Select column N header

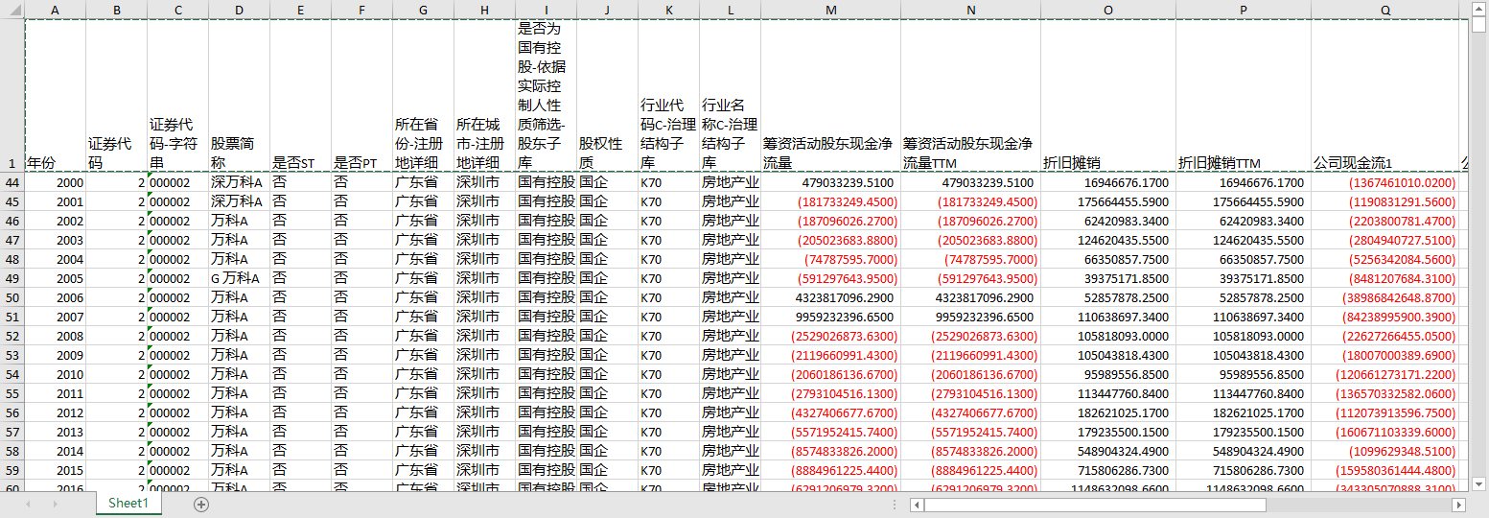click(970, 10)
